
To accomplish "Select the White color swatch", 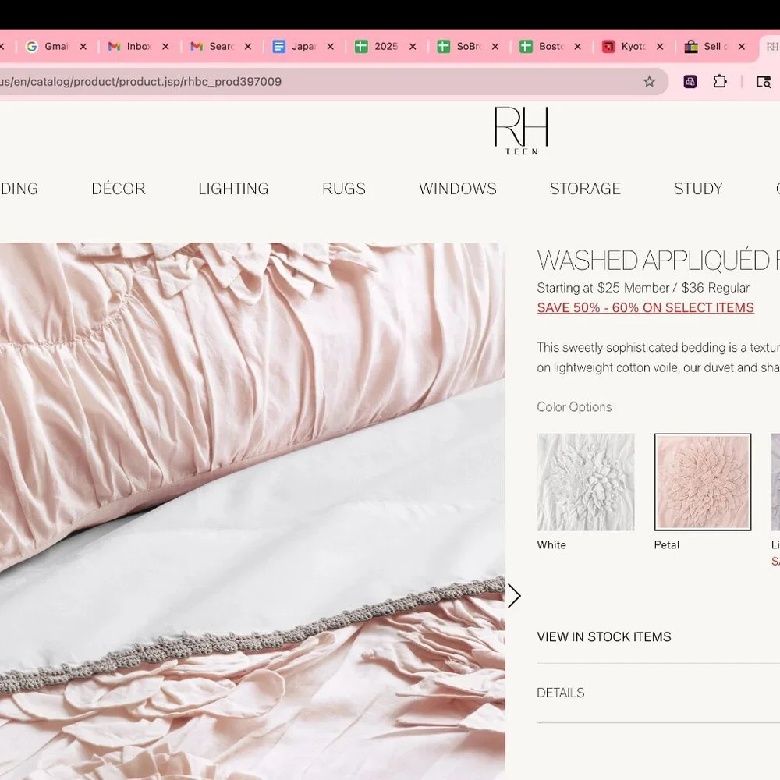I will coord(586,481).
